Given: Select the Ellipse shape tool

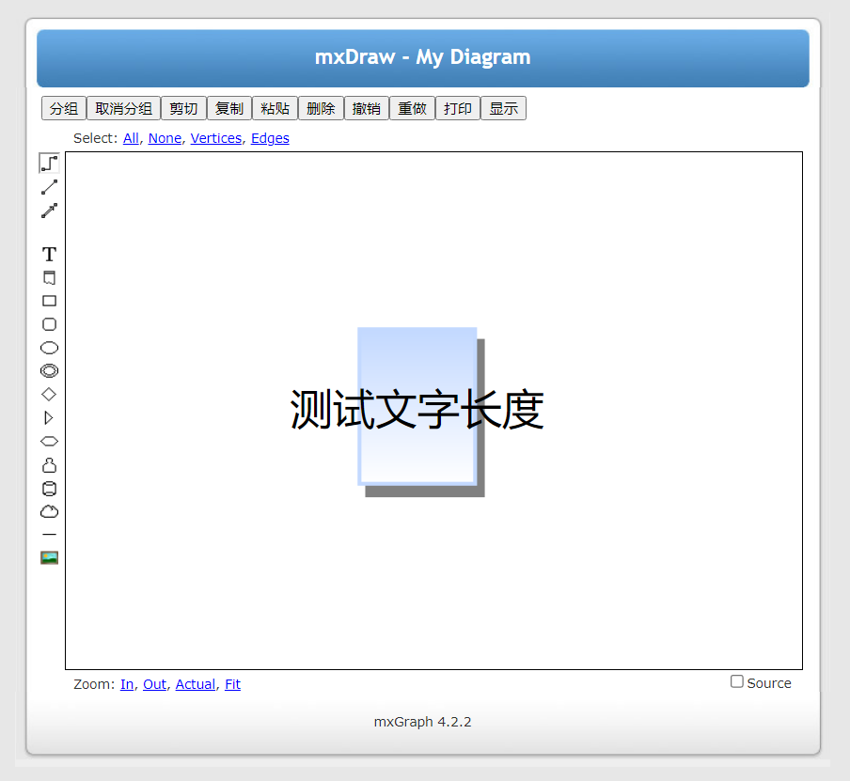Looking at the screenshot, I should pos(49,348).
